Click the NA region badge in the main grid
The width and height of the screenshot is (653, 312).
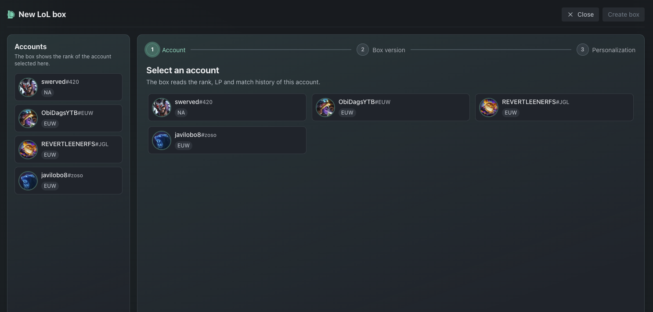pos(181,113)
